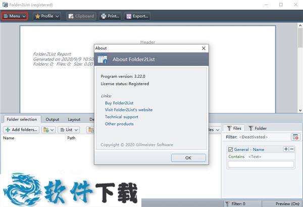
Task: Open the folder options dropdown next to Add folders
Action: [x=48, y=130]
